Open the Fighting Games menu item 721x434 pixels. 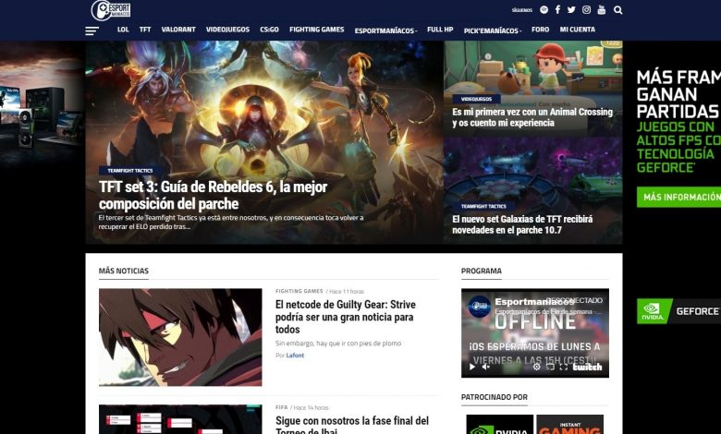(316, 30)
